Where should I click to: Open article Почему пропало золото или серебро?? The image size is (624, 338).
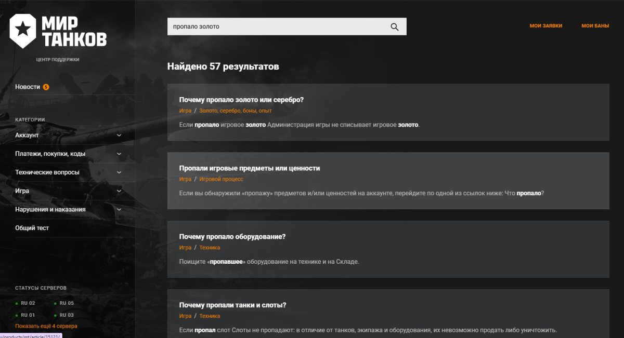[241, 100]
